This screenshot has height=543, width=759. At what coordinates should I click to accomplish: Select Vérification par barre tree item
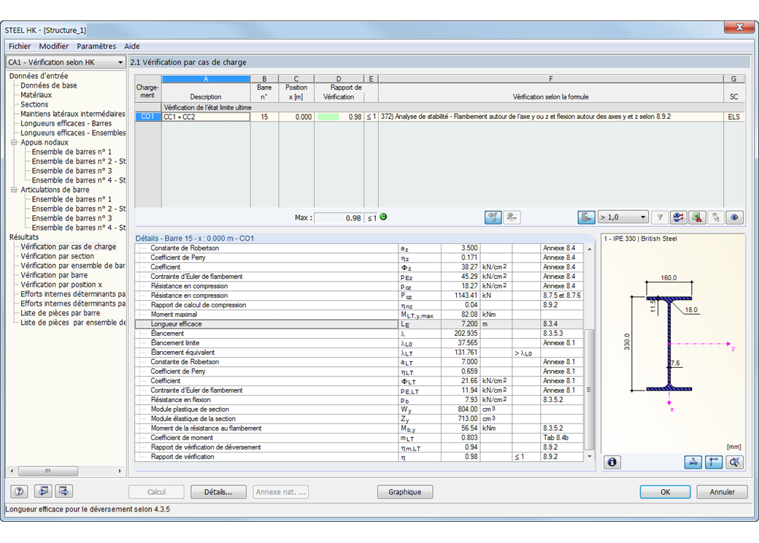(54, 275)
